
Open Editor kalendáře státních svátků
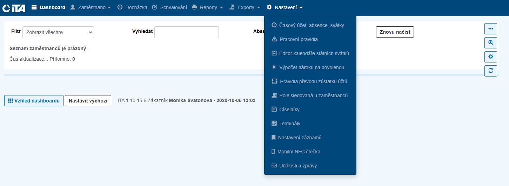314,53
